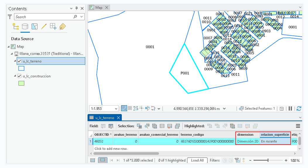This screenshot has width=308, height=168.
Task: Select the dimension column header
Action: pos(248,135)
